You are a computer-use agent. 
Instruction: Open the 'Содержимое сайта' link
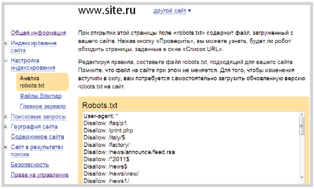coord(37,136)
